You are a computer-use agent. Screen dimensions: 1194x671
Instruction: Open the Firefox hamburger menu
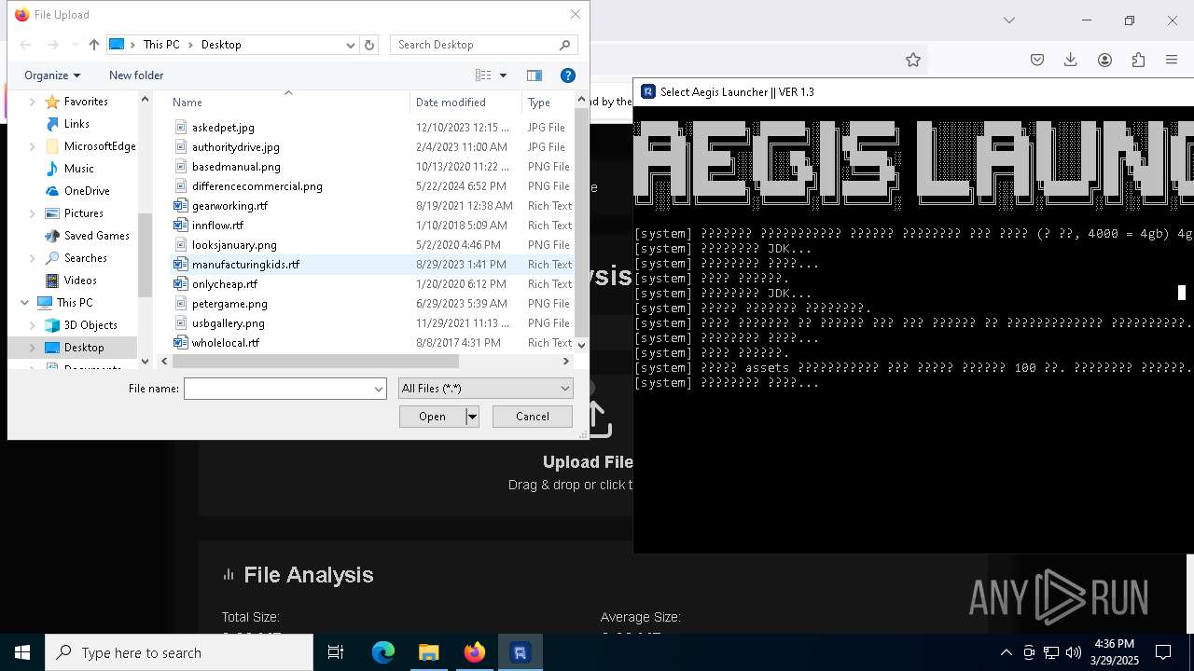(1172, 60)
